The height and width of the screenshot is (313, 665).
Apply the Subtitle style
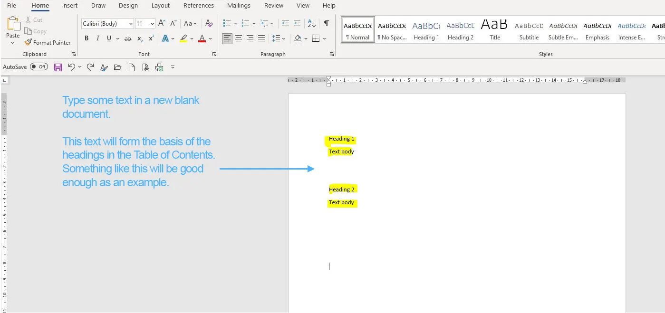click(x=529, y=30)
